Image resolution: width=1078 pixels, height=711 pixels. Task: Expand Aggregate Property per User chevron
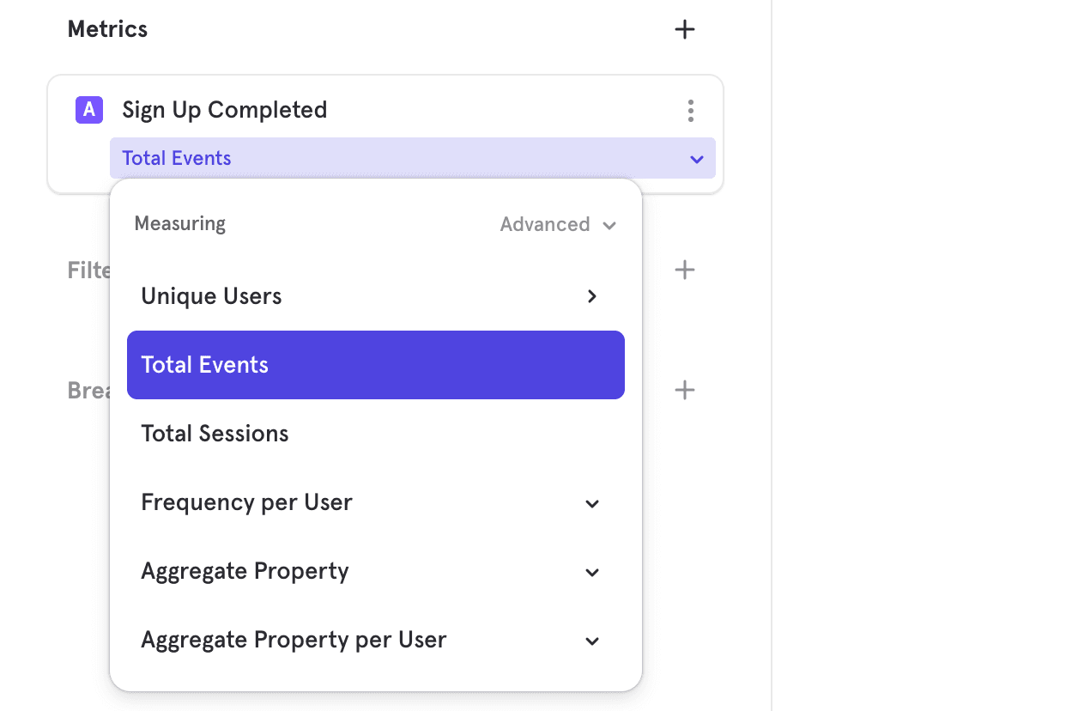(x=591, y=641)
